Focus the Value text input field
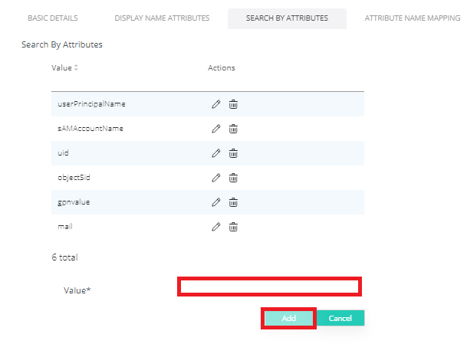Screen dimensions: 467x344 (269, 287)
